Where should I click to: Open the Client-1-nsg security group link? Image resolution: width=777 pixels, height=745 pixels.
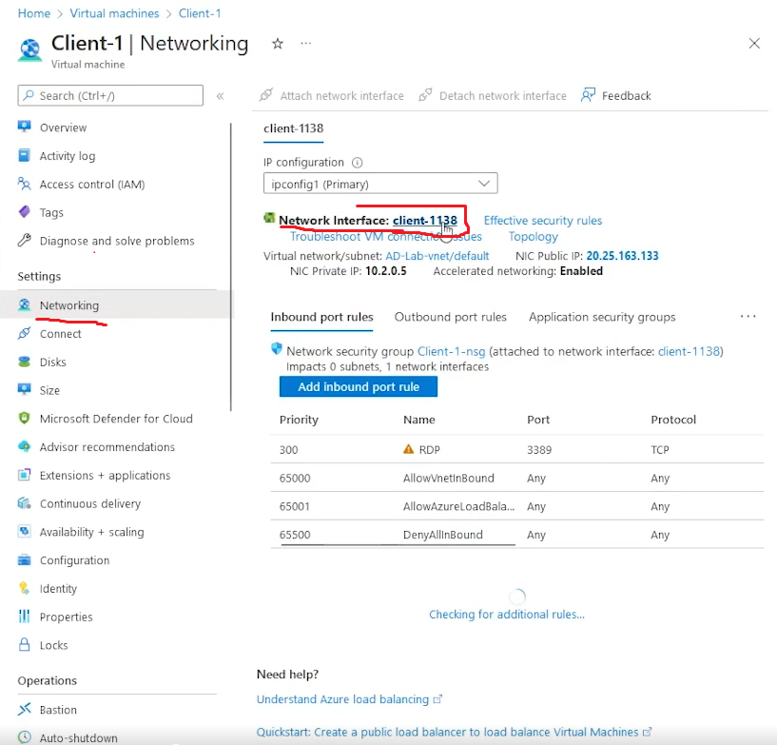pyautogui.click(x=451, y=351)
